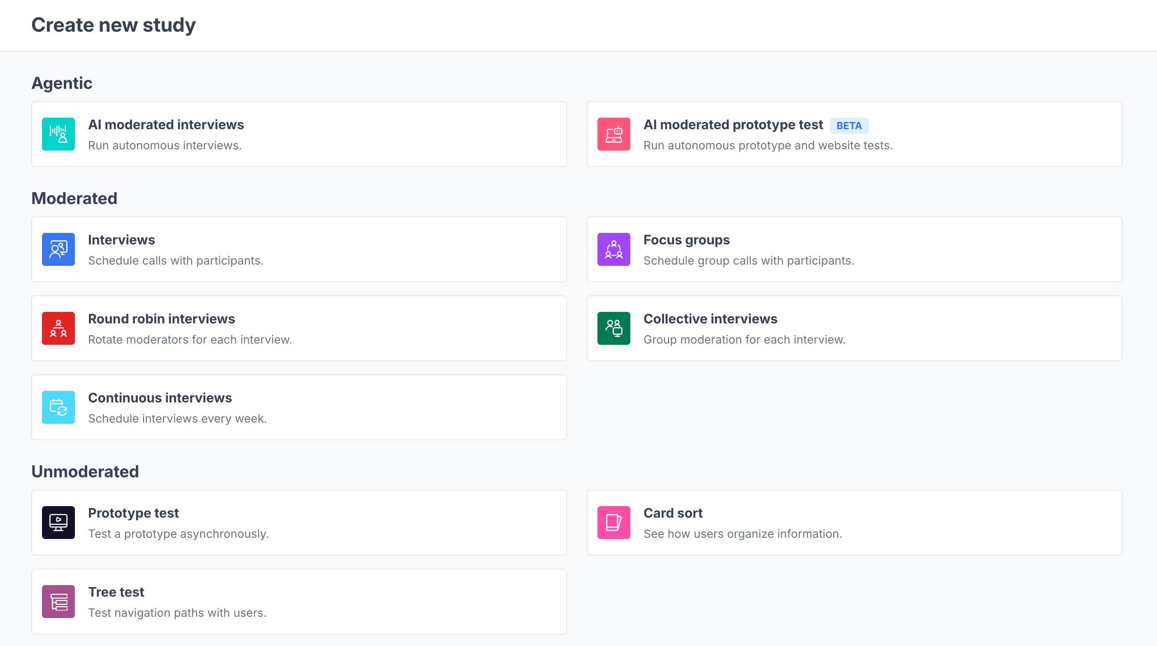1157x646 pixels.
Task: Select Continuous interviews title
Action: pyautogui.click(x=160, y=398)
